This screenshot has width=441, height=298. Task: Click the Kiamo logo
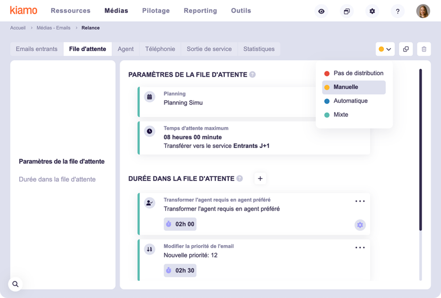[24, 11]
